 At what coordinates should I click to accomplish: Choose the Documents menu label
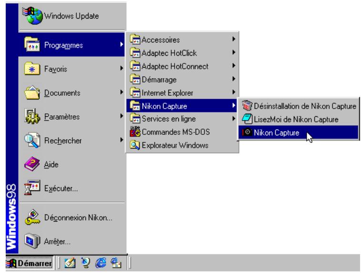[62, 93]
